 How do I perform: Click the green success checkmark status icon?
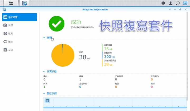pos(56,24)
